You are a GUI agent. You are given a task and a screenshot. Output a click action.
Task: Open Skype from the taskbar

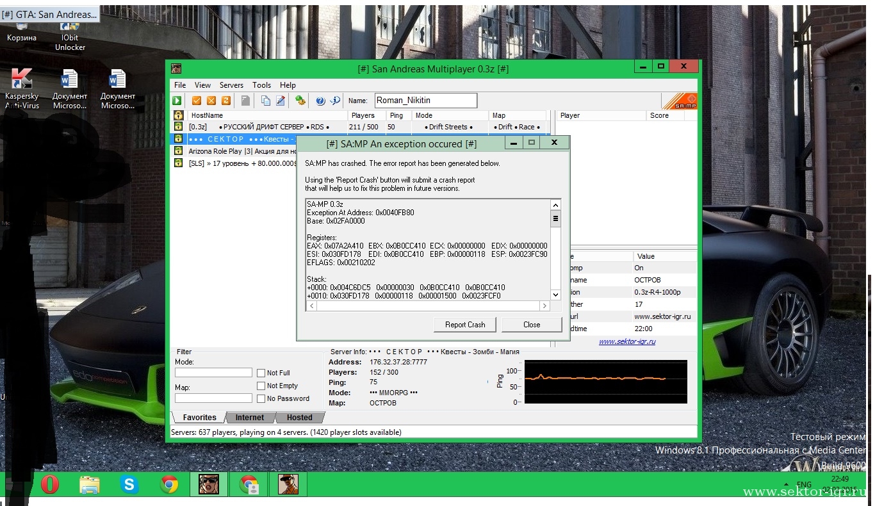pos(129,485)
